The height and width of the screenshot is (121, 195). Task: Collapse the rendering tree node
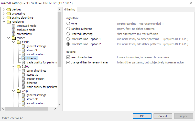(x=4, y=22)
